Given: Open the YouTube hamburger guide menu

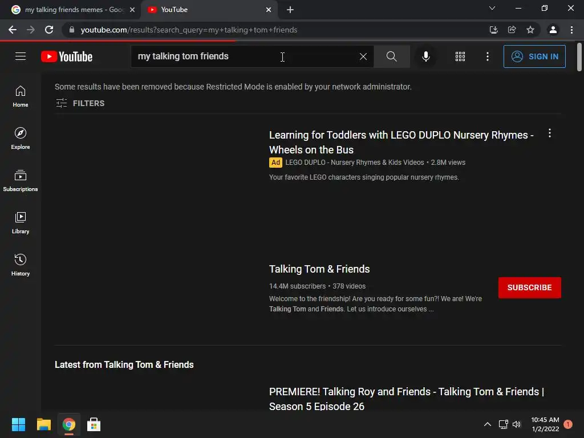Looking at the screenshot, I should click(21, 56).
